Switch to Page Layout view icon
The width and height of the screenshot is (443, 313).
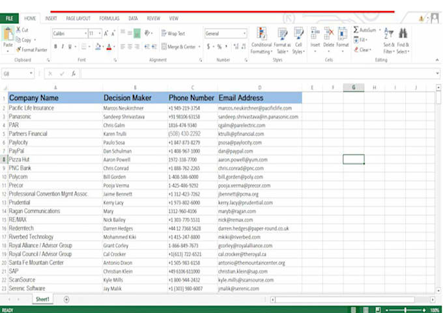(366, 310)
